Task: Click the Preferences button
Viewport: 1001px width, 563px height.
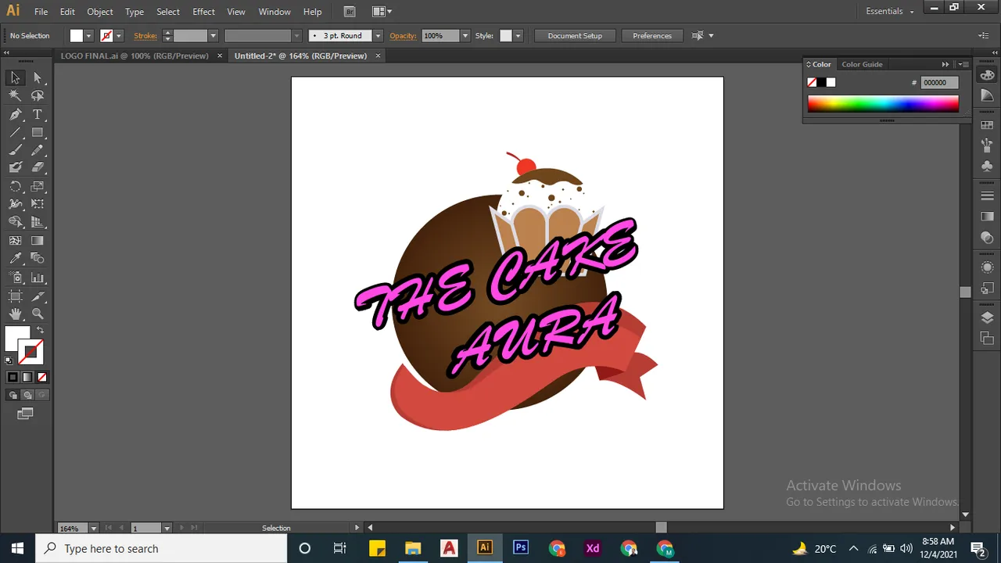Action: click(x=652, y=36)
